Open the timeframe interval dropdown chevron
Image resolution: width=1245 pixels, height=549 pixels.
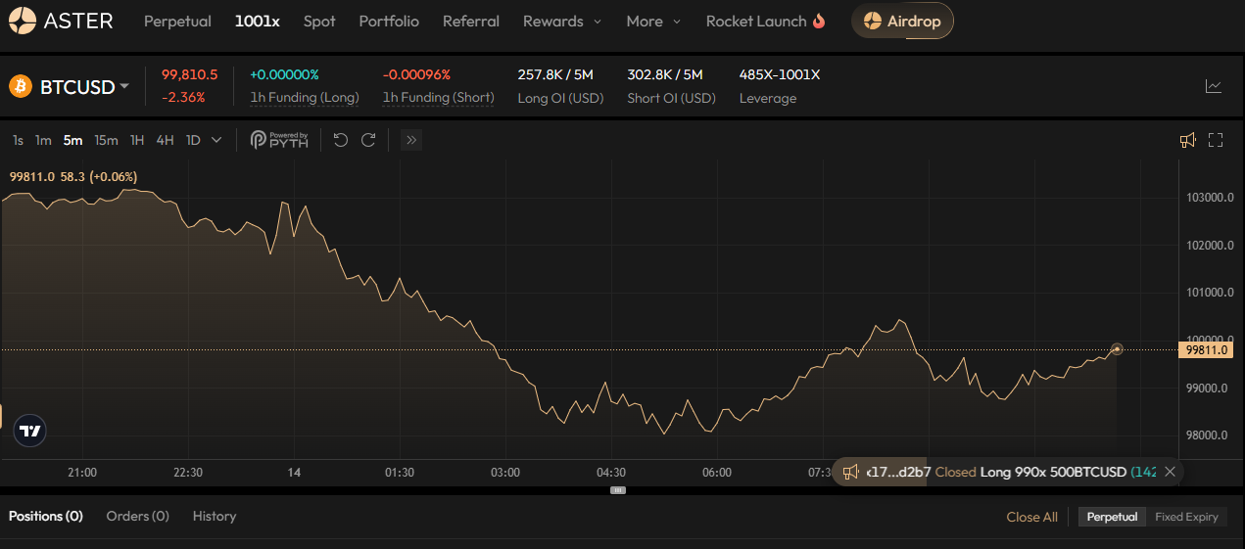click(x=216, y=140)
